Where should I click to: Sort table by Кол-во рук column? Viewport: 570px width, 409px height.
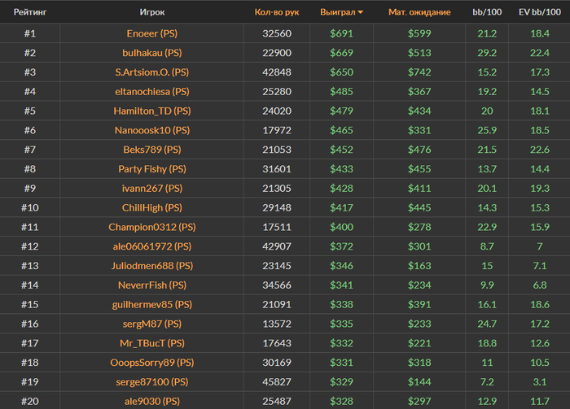pos(277,12)
